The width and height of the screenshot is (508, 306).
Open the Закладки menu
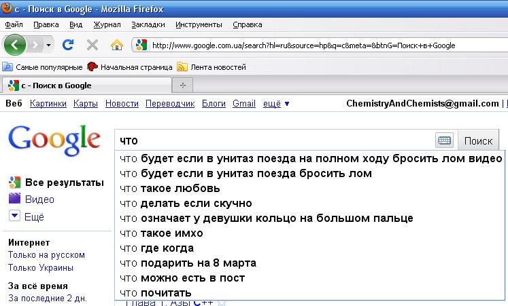[x=148, y=24]
